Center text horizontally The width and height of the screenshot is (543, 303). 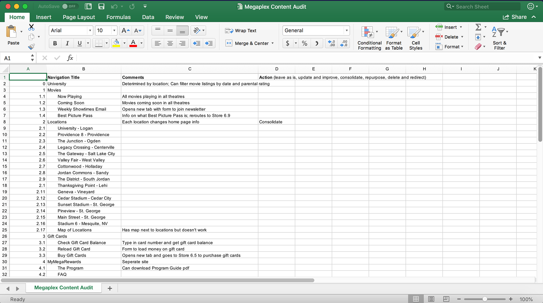pos(170,43)
